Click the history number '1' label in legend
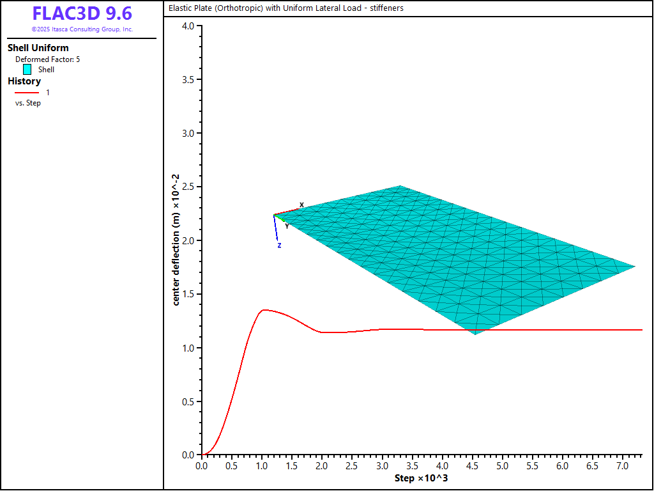Screen dimensions: 654x491 click(48, 93)
